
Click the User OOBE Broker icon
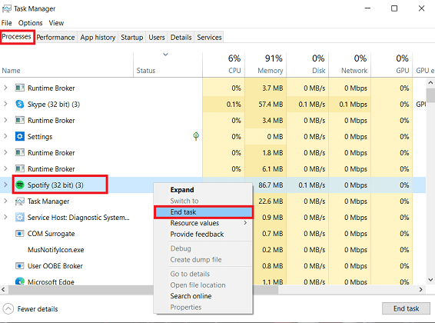[x=19, y=266]
